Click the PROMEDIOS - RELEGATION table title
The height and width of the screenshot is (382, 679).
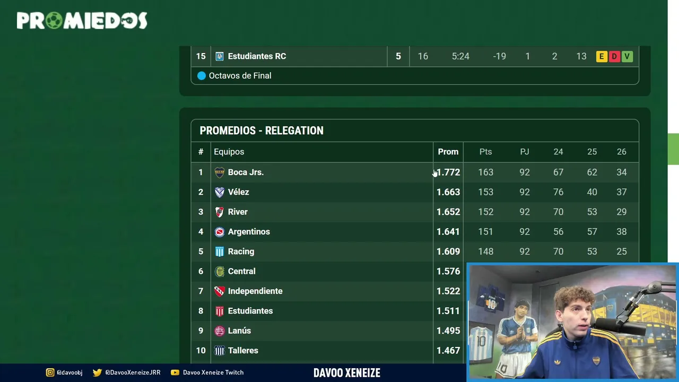[262, 131]
